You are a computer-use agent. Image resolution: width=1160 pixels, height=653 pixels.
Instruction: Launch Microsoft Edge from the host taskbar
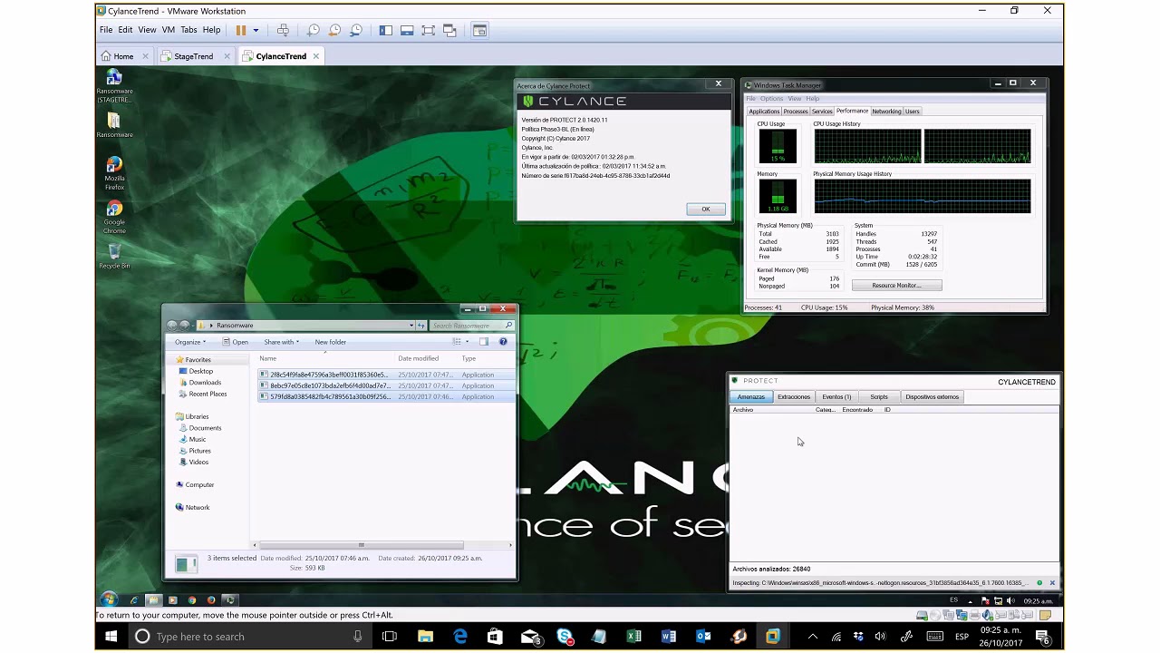460,637
